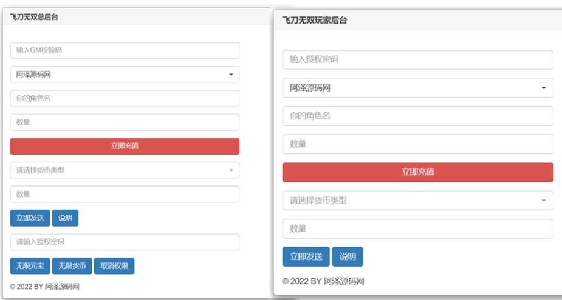Expand 请选择货币类型 dropdown in 玩家后台 panel
The height and width of the screenshot is (300, 562).
tap(417, 200)
